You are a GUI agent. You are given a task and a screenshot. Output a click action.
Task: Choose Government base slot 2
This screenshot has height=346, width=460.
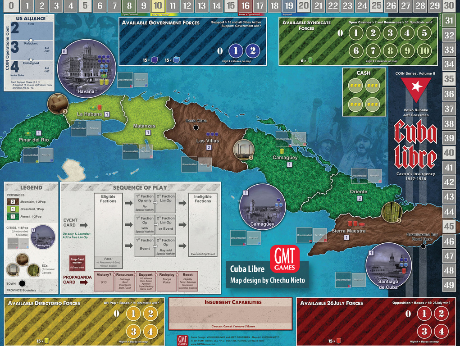coord(253,51)
